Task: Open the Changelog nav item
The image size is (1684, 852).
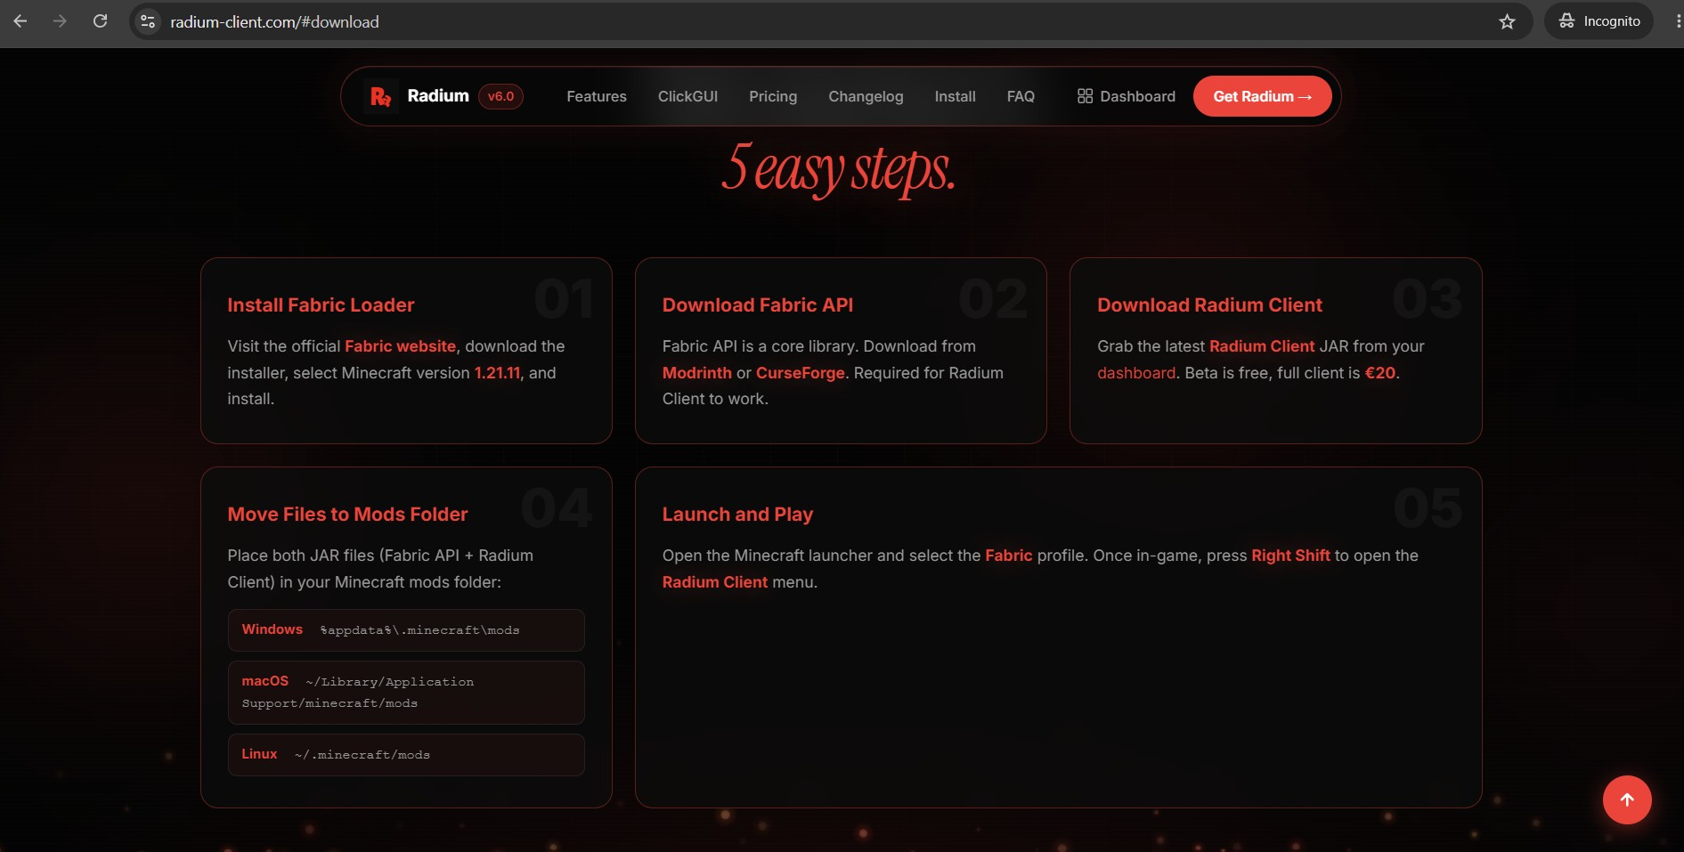Action: click(x=866, y=96)
